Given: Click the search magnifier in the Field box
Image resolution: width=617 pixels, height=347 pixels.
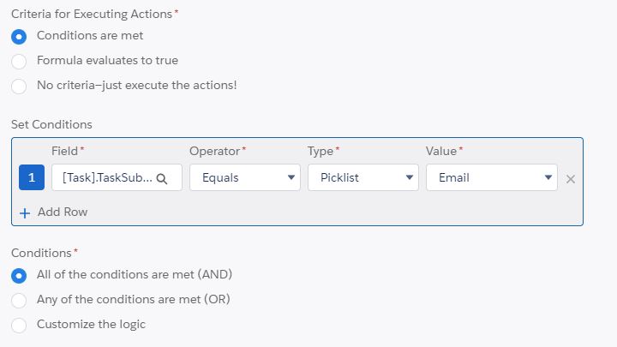Looking at the screenshot, I should pos(162,178).
